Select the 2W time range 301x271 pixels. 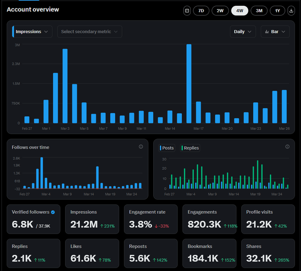click(x=220, y=11)
